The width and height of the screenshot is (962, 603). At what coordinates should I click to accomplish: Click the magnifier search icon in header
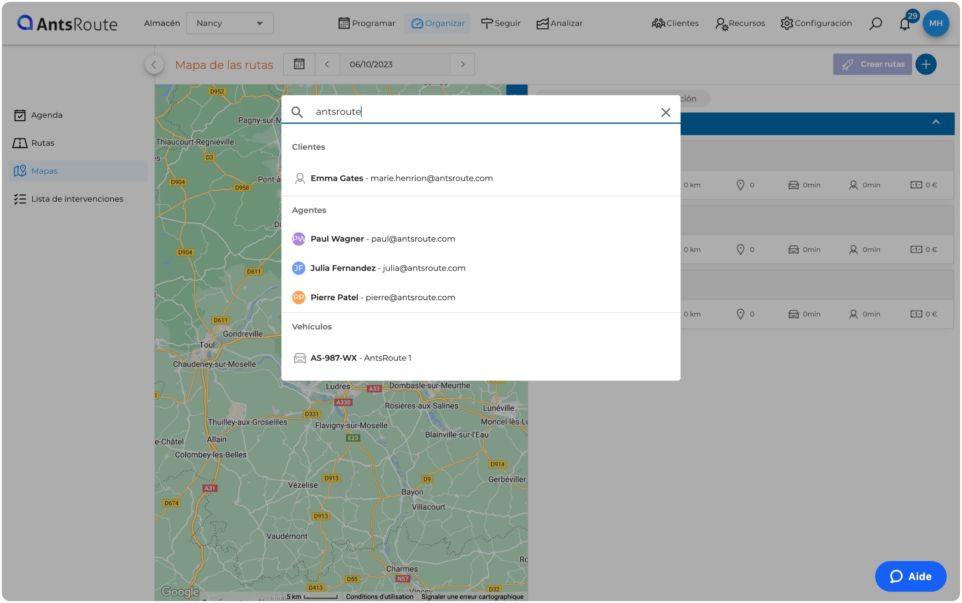875,24
